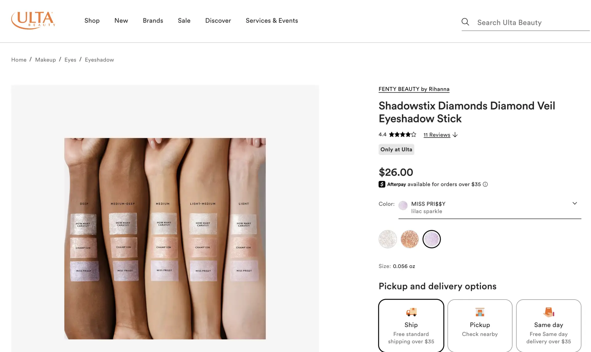Expand the Color selection dropdown chevron

[574, 203]
